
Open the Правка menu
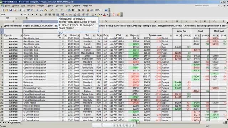(15, 6)
